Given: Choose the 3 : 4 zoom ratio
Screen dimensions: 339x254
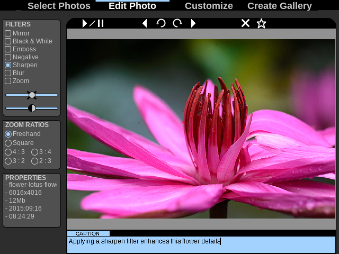Looking at the screenshot, I should [x=34, y=152].
